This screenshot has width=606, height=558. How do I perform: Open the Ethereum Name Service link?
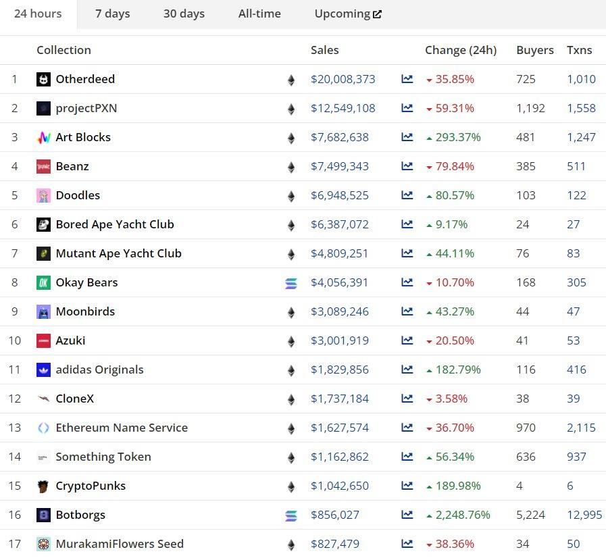[122, 428]
